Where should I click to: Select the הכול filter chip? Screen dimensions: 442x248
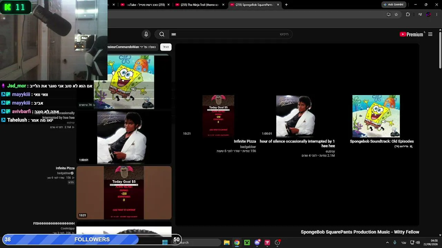[x=166, y=47]
